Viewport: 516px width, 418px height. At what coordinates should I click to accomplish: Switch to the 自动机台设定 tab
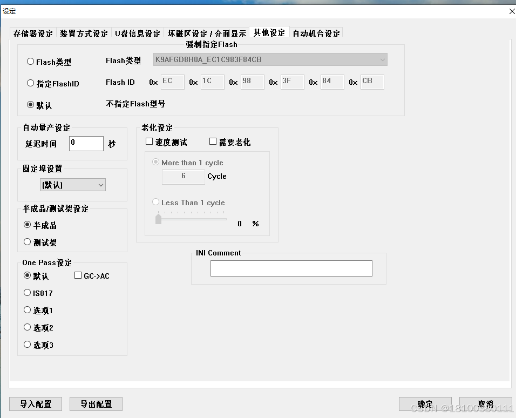point(316,32)
